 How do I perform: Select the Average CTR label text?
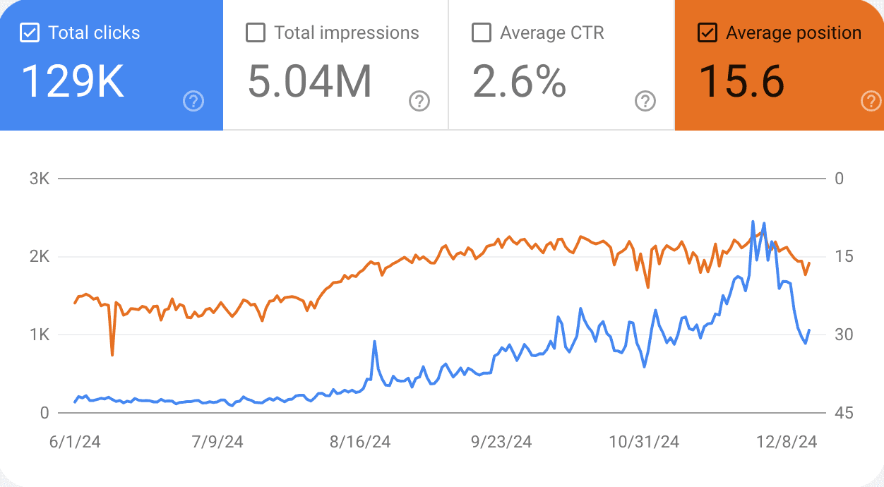click(551, 33)
